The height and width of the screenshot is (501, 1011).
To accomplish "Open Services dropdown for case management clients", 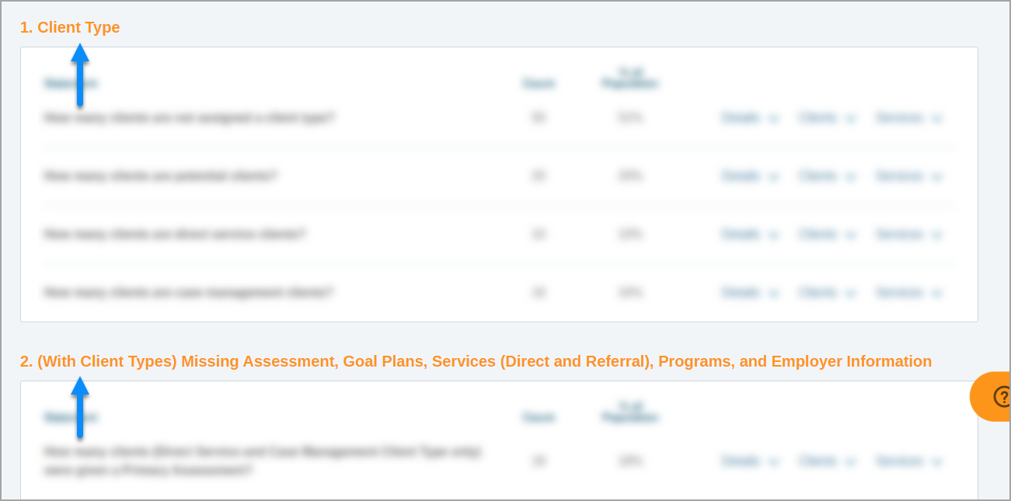I will [908, 293].
